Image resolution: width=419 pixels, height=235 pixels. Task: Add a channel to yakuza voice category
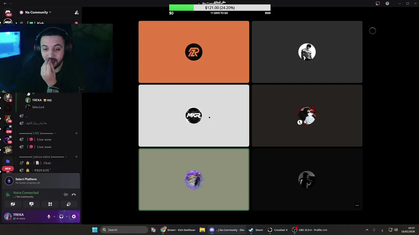tap(76, 157)
